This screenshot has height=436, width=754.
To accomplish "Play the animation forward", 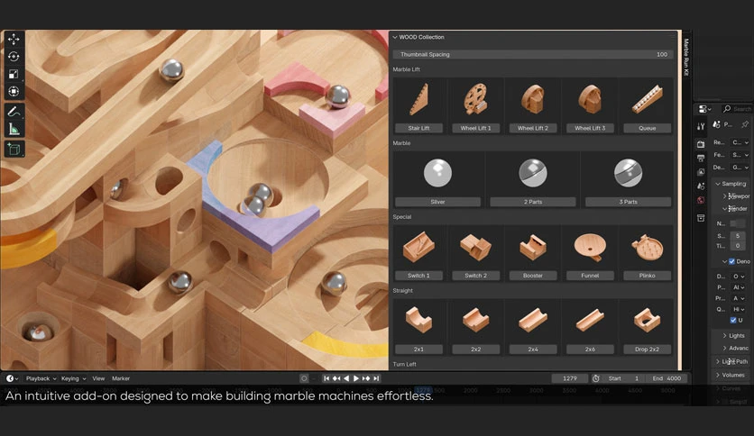I will 356,378.
